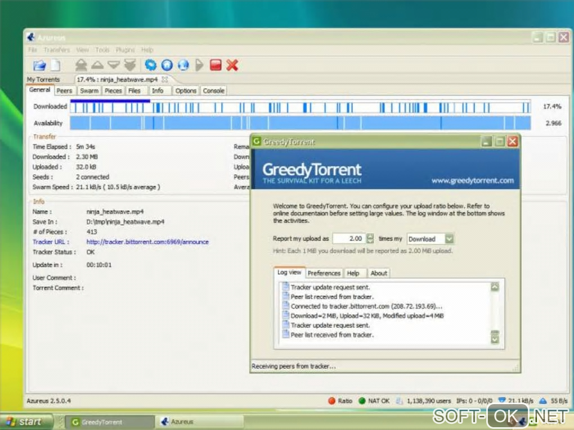Click the save path 'D:\tmp\ninja_heatwave.mp4'
The height and width of the screenshot is (430, 574).
point(125,221)
